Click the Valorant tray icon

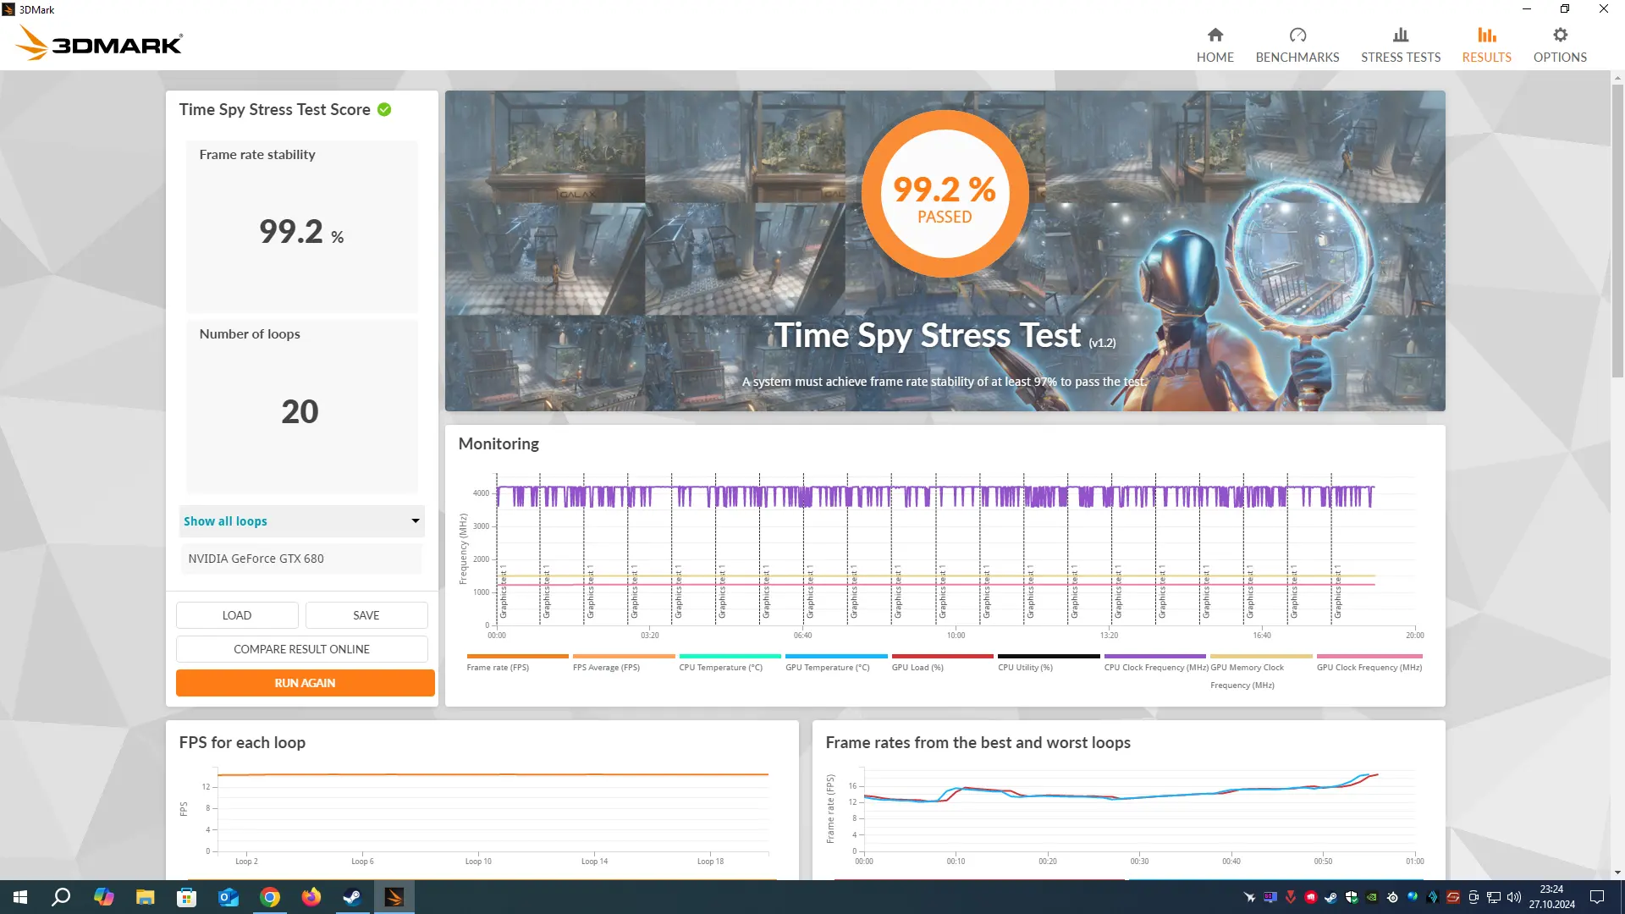(1291, 897)
